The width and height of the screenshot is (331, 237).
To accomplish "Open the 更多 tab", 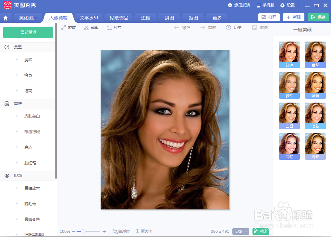I will (217, 18).
